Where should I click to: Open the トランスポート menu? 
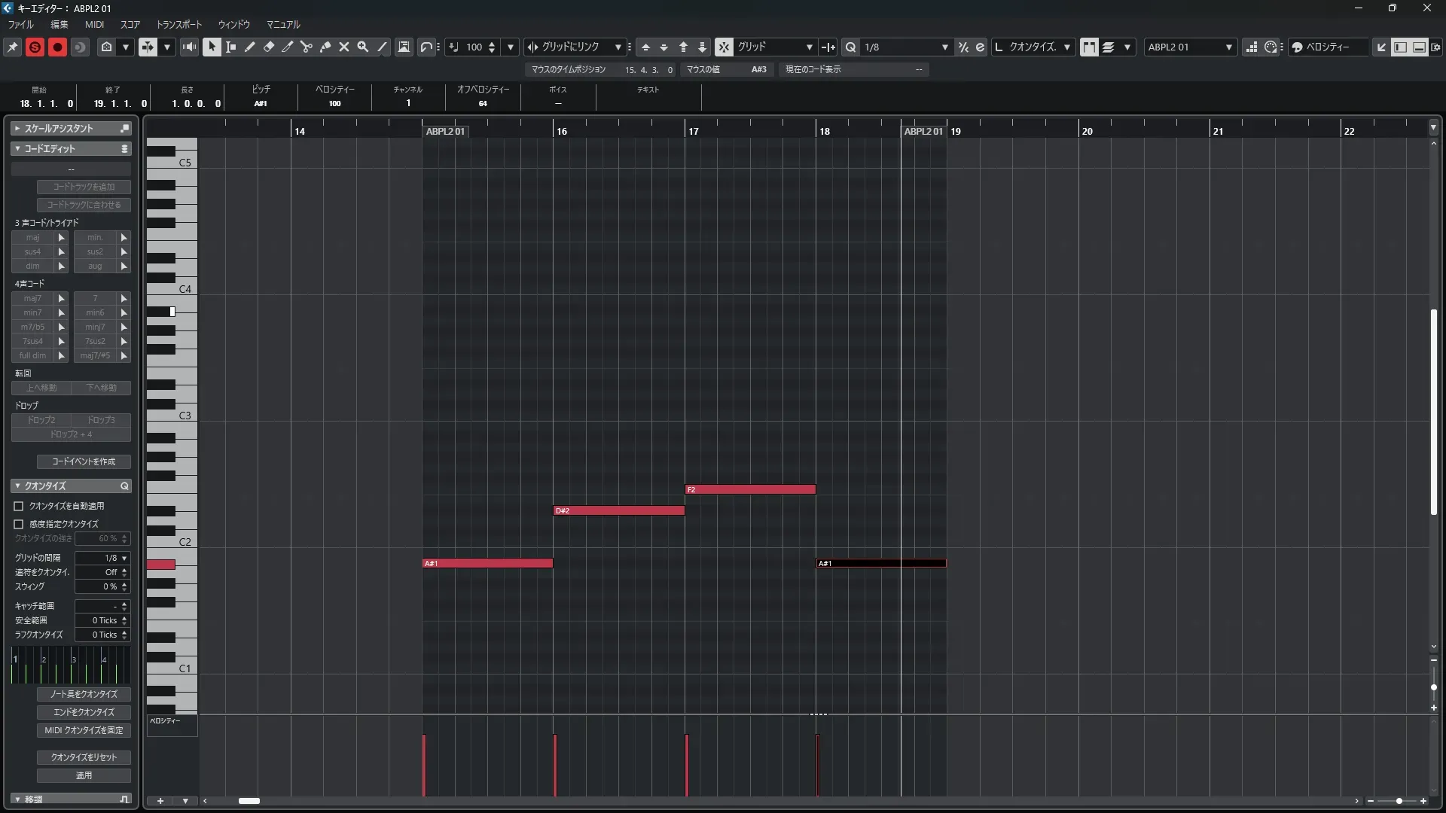pos(179,24)
